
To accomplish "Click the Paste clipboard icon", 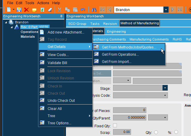I will coord(75,10).
